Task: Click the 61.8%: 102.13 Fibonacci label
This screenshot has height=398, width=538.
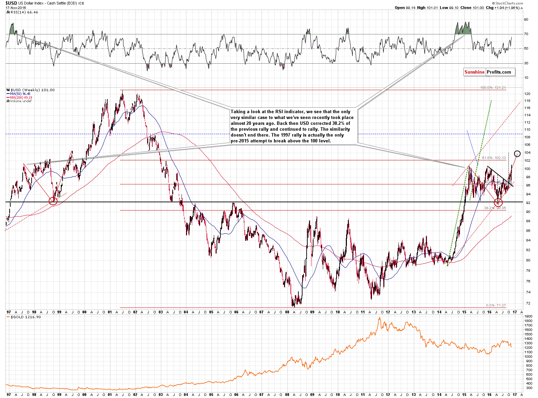Action: click(494, 158)
